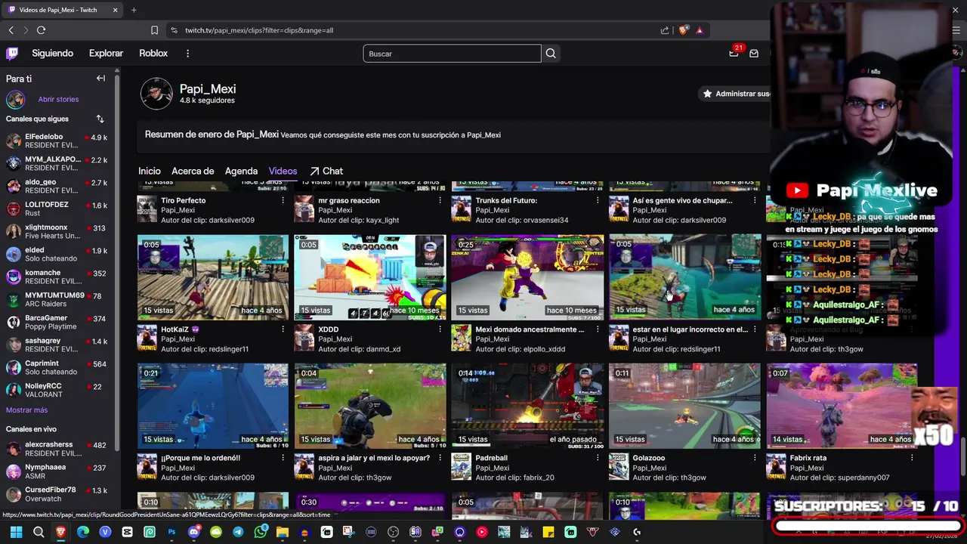This screenshot has height=544, width=967.
Task: Open Nymphaaea live channel in the sidebar
Action: (57, 471)
